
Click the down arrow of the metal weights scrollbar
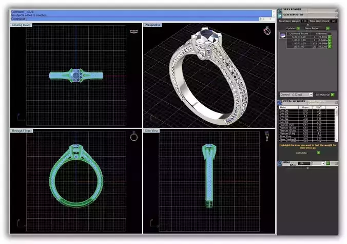point(336,140)
